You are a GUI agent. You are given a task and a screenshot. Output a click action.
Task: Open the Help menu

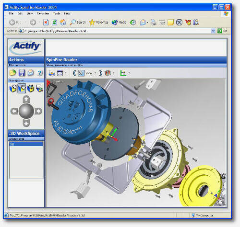point(67,13)
